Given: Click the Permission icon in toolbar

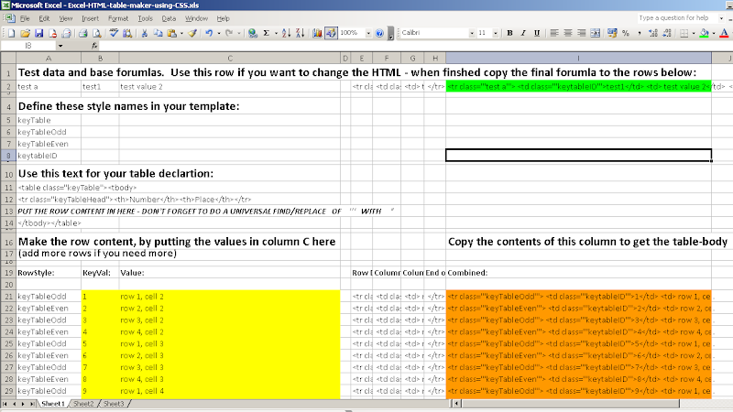Looking at the screenshot, I should (53, 33).
